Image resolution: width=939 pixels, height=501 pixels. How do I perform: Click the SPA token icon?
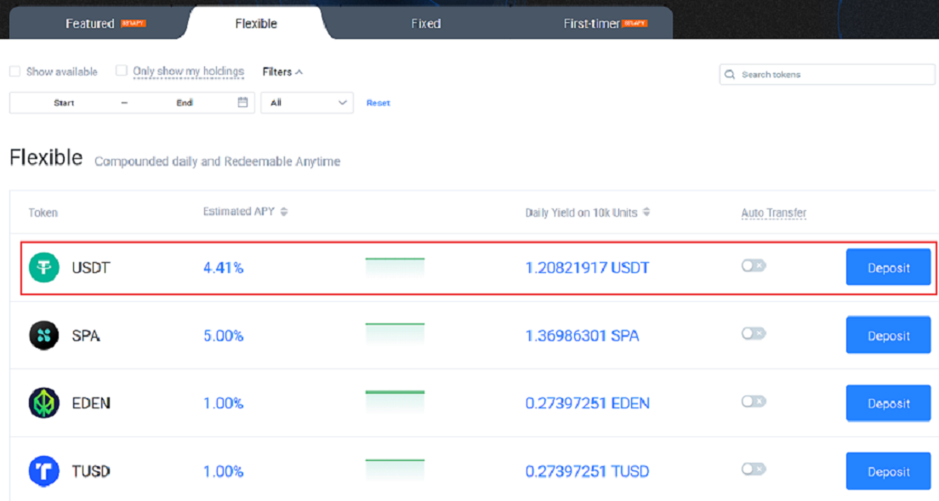click(x=44, y=336)
